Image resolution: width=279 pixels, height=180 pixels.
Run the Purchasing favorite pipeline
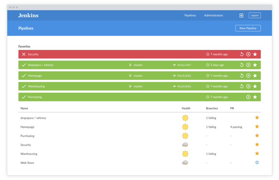click(x=248, y=97)
